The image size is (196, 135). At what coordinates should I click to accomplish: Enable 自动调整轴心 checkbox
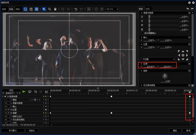142,33
